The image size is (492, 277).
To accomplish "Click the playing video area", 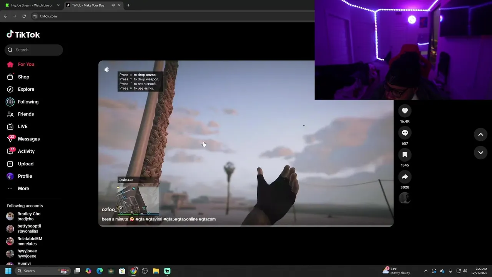I will click(246, 144).
